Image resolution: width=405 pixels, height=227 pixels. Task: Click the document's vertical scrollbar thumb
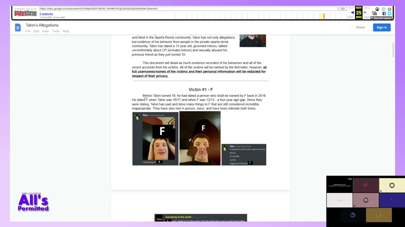(x=394, y=50)
